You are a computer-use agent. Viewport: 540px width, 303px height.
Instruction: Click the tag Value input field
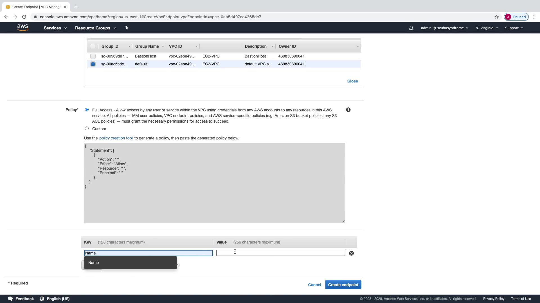(x=280, y=253)
